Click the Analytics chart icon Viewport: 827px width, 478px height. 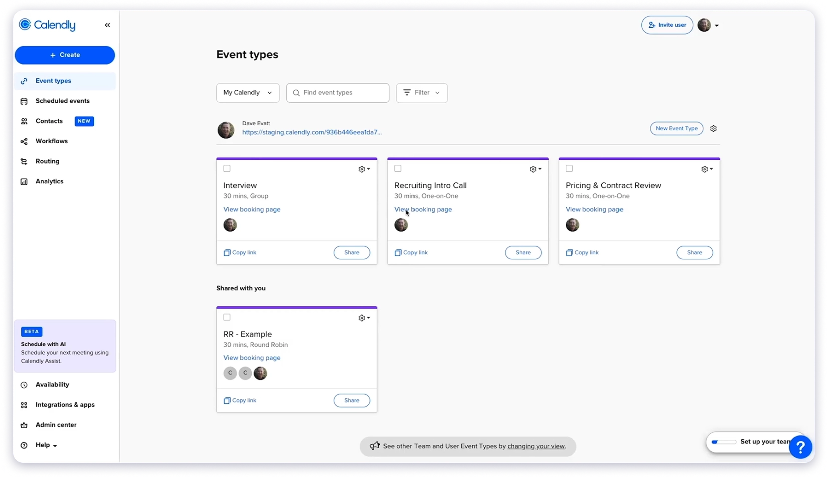pos(24,182)
